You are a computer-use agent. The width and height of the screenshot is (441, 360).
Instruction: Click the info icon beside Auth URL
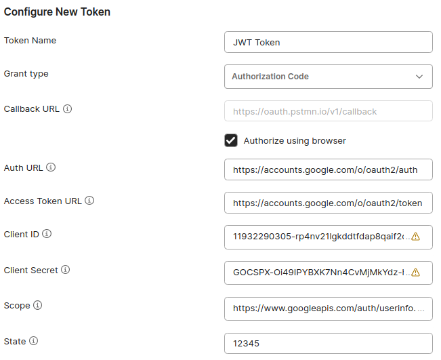[51, 168]
